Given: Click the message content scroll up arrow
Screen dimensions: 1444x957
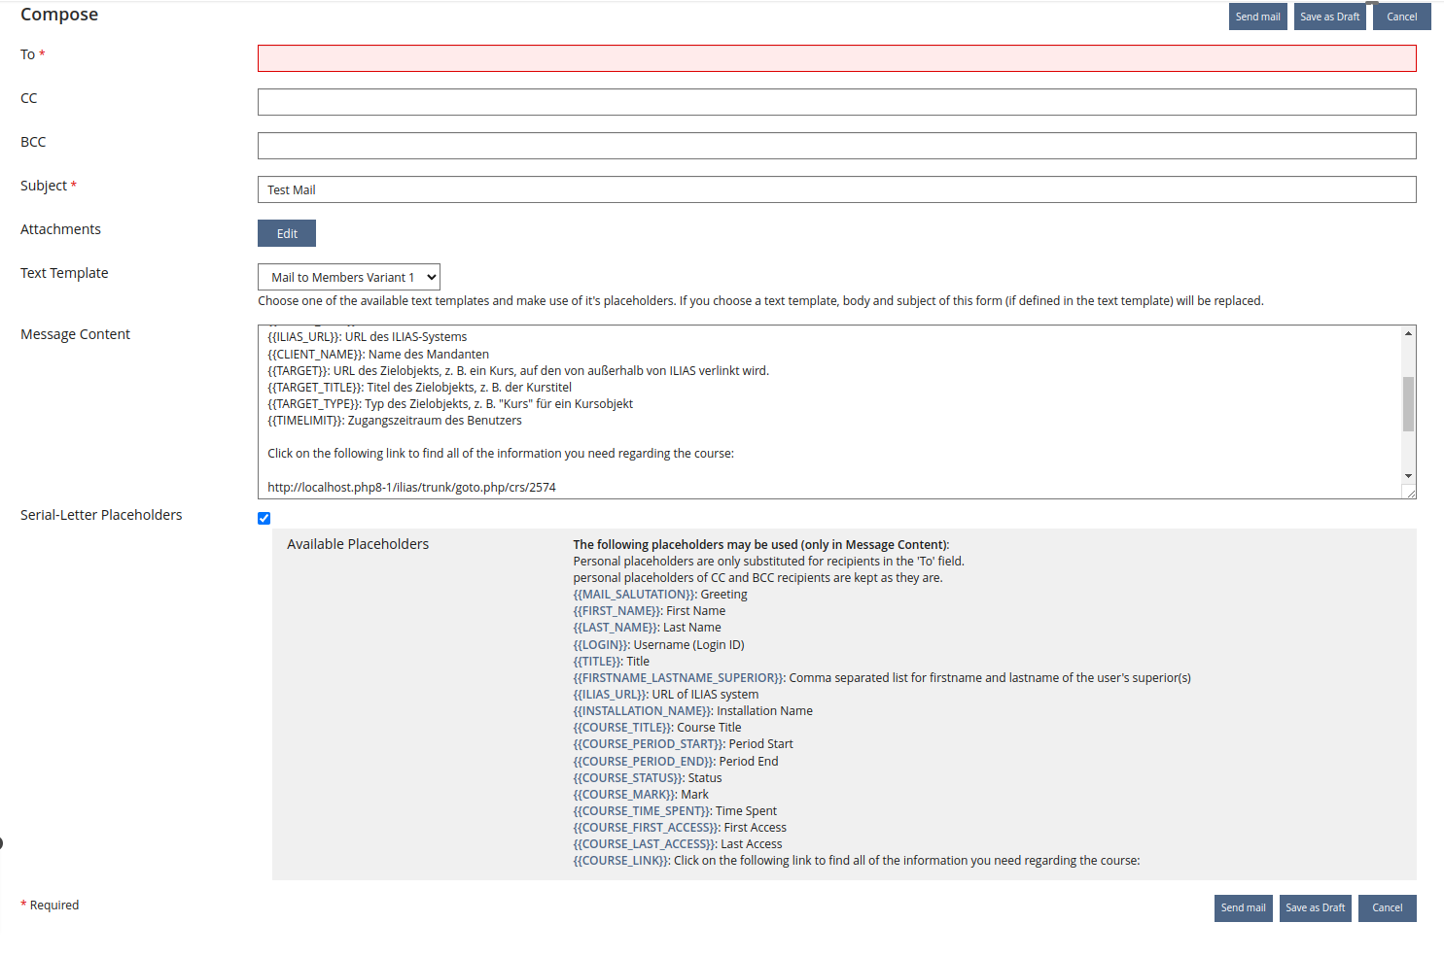Looking at the screenshot, I should (x=1408, y=334).
